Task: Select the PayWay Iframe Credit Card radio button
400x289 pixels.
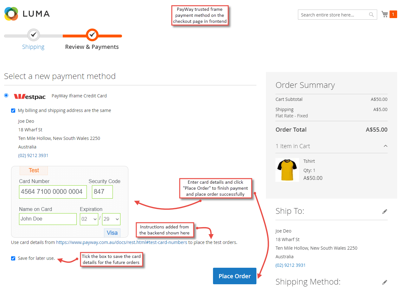Action: click(x=6, y=95)
